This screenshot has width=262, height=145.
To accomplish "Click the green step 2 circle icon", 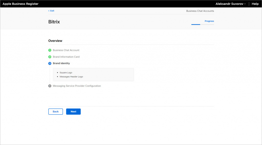I will 50,57.
